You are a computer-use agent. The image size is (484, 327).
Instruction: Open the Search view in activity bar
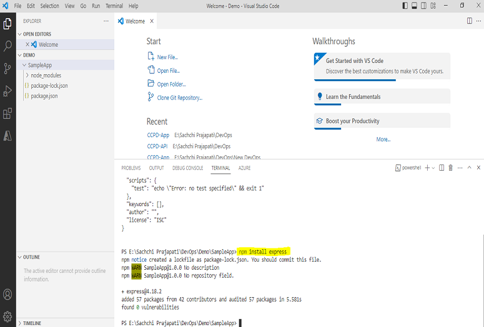[x=7, y=46]
